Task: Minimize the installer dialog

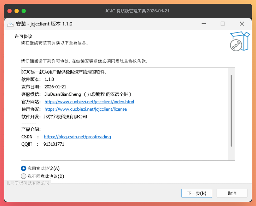Action: pos(204,24)
